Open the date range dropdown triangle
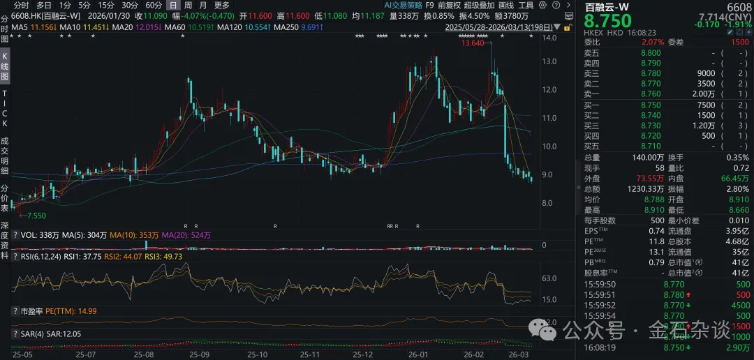Image resolution: width=754 pixels, height=360 pixels. pyautogui.click(x=557, y=27)
